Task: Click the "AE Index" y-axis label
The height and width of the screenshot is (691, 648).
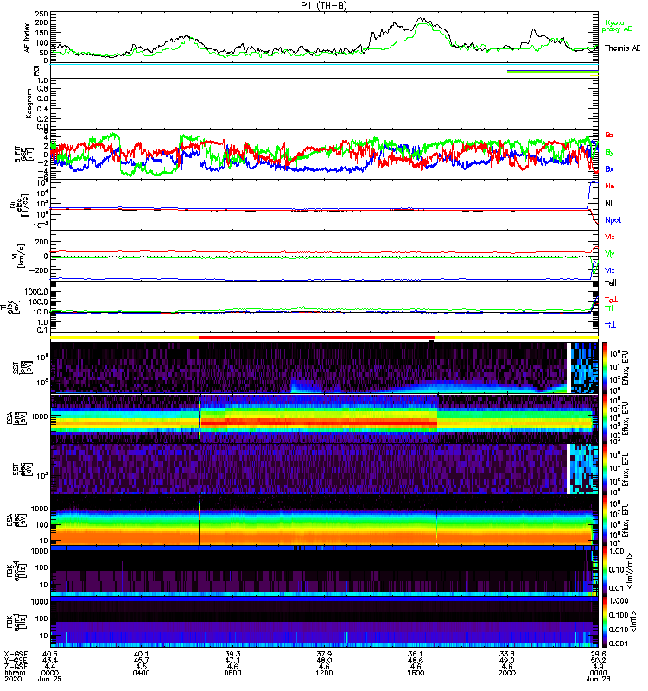Action: click(x=28, y=38)
